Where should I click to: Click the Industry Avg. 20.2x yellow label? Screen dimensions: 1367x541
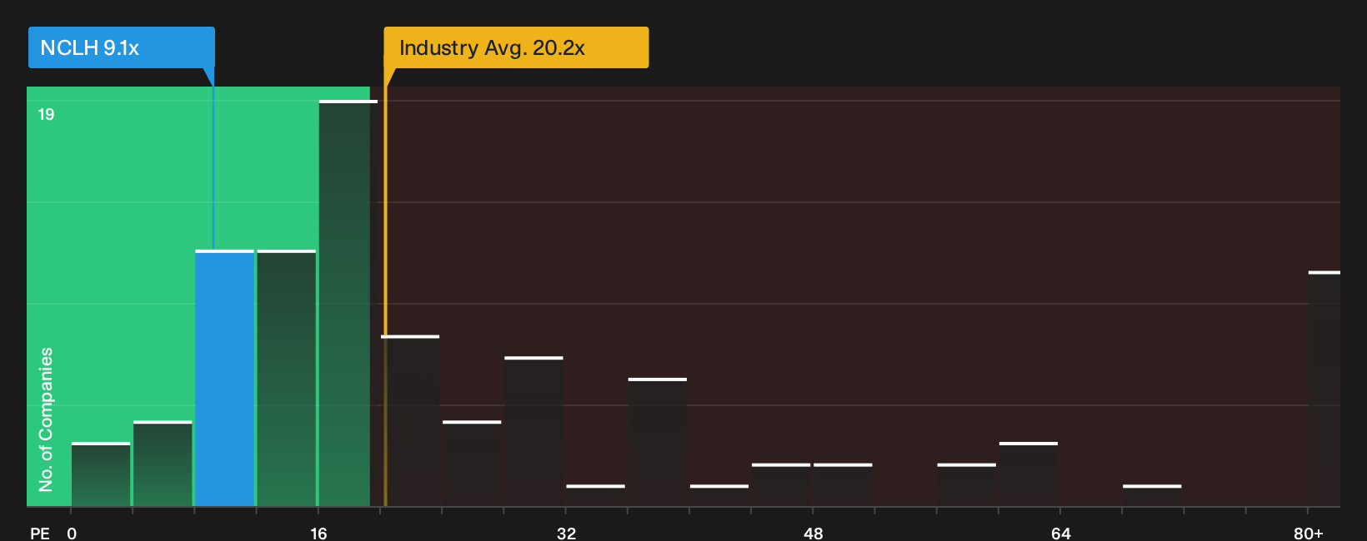coord(516,47)
